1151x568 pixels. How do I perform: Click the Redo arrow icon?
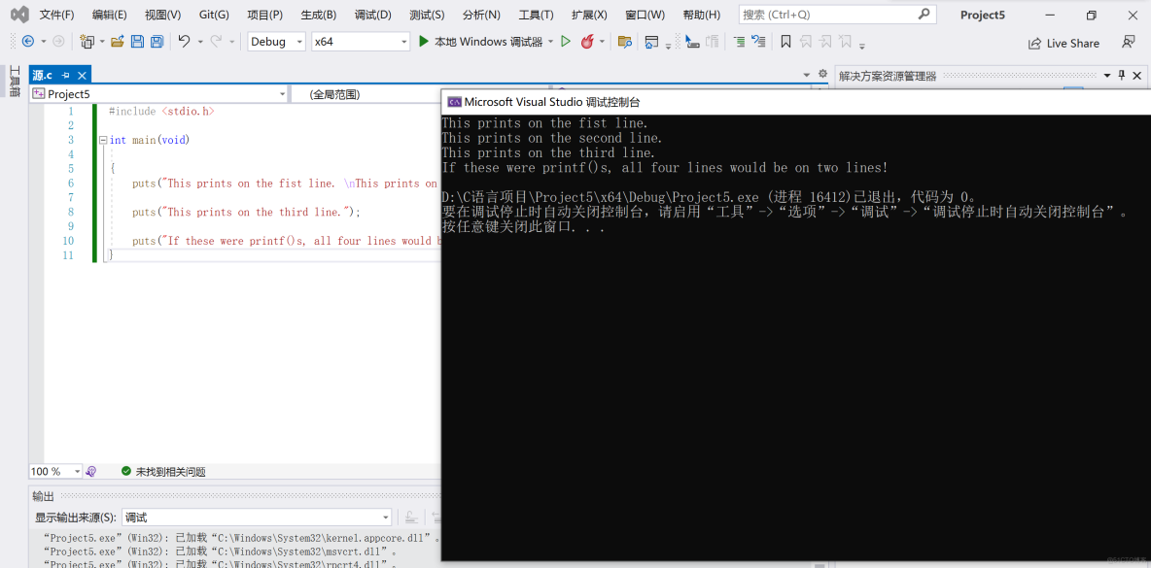[x=216, y=42]
